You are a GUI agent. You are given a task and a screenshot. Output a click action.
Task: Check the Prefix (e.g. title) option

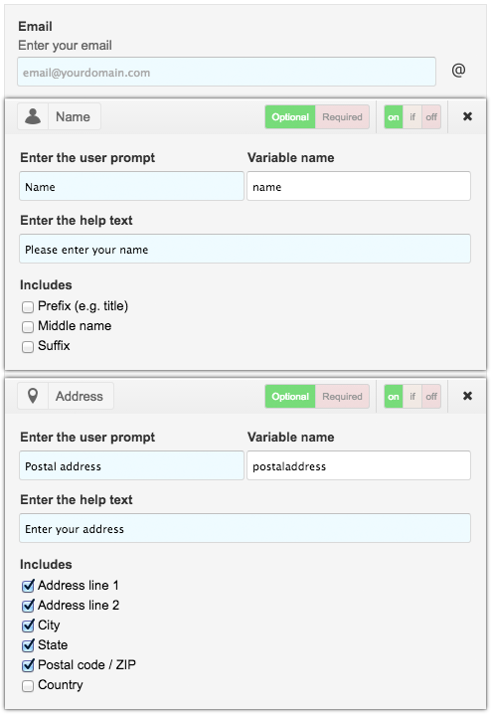(28, 307)
